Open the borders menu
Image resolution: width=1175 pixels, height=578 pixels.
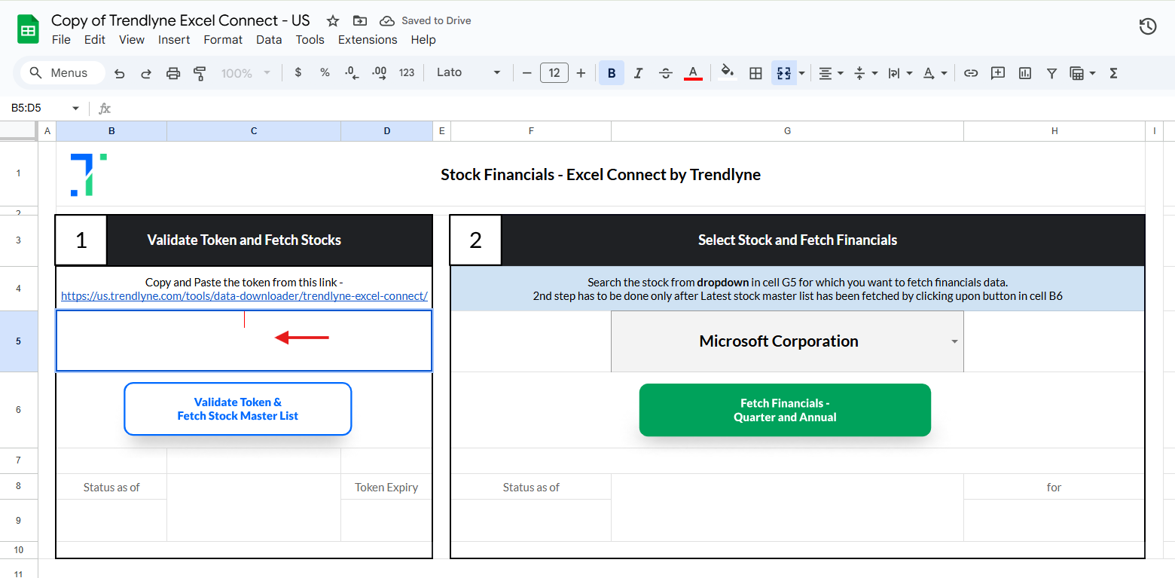755,73
